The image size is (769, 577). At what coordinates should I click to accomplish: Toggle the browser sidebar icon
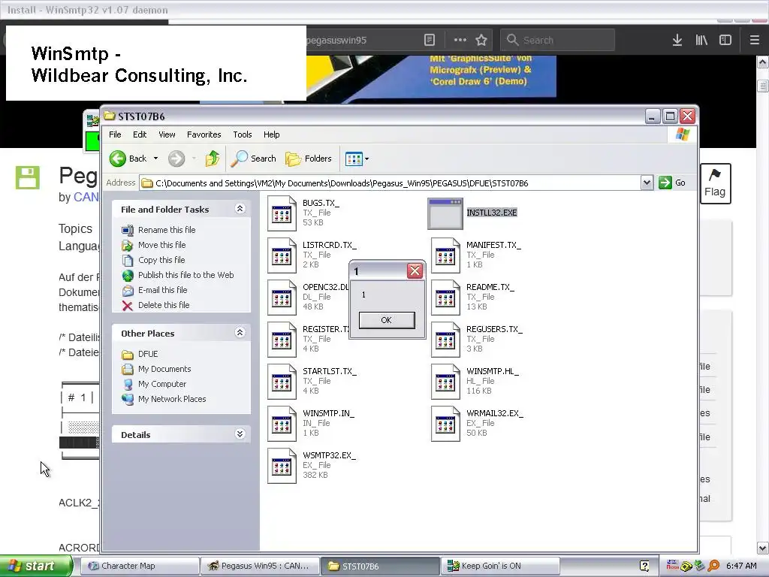[725, 41]
